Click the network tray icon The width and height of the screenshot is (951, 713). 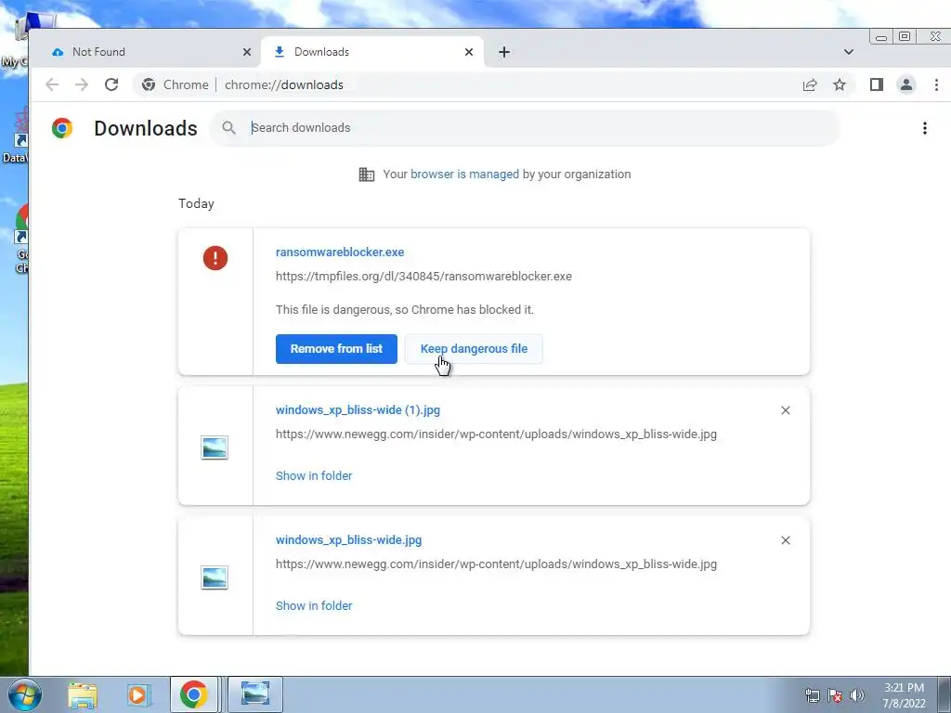coord(812,694)
